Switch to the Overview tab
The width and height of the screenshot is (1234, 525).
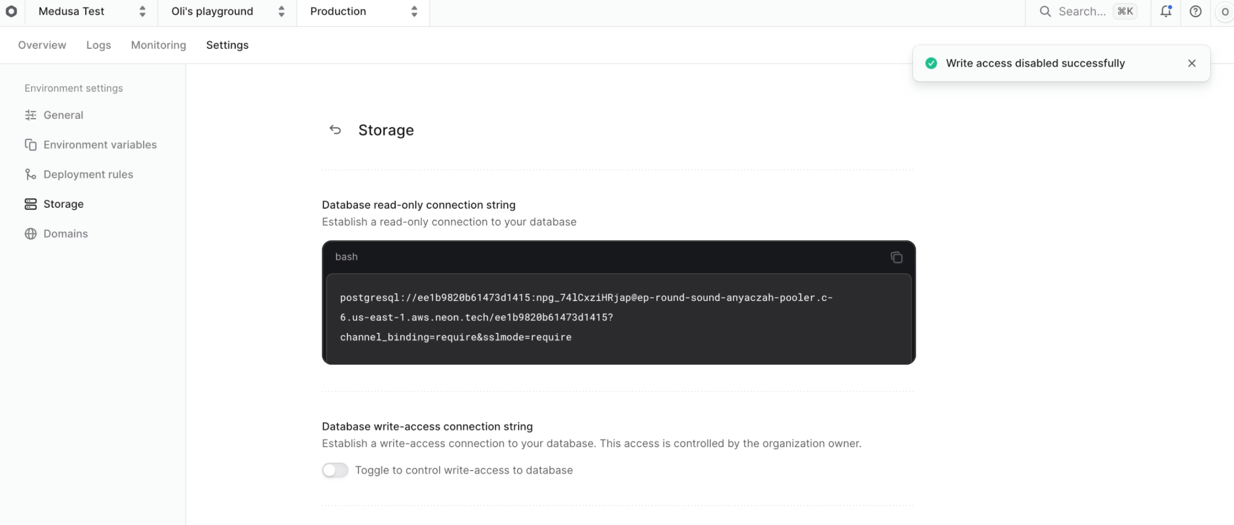pyautogui.click(x=42, y=45)
